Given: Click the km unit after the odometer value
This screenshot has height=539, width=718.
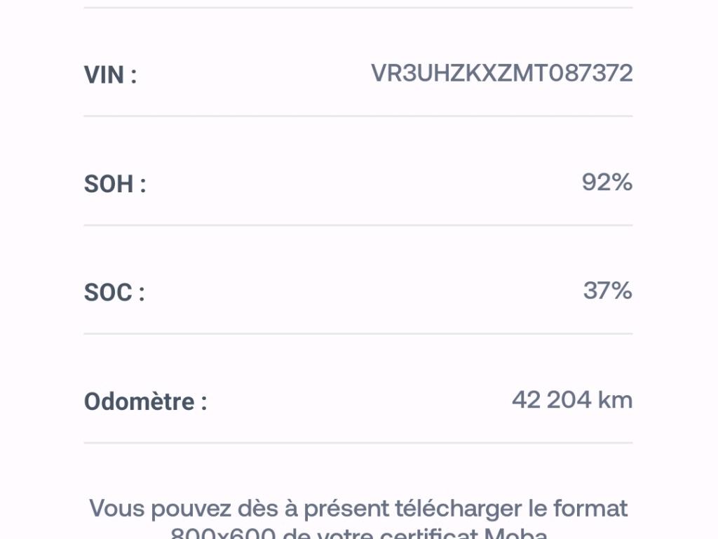Looking at the screenshot, I should tap(615, 400).
